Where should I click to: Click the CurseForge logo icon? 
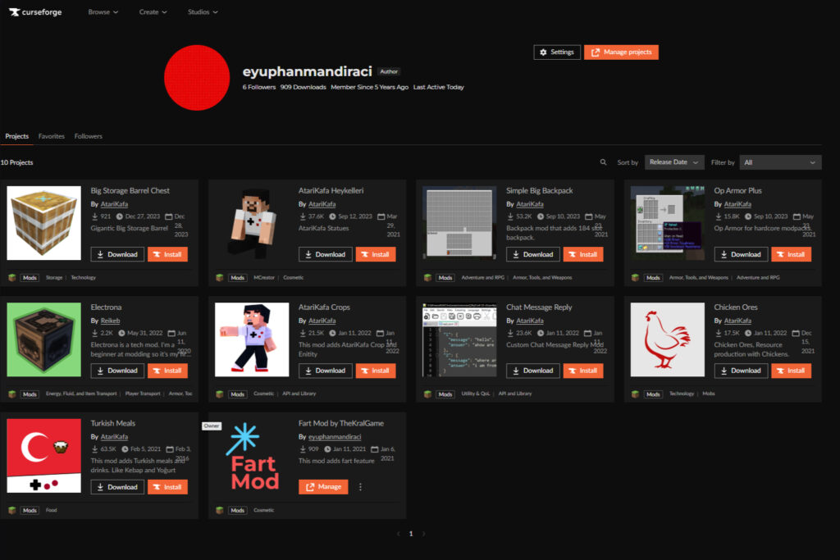coord(13,12)
